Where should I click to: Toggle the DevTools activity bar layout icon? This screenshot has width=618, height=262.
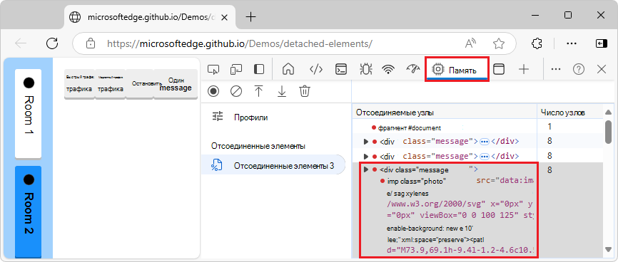coord(258,70)
